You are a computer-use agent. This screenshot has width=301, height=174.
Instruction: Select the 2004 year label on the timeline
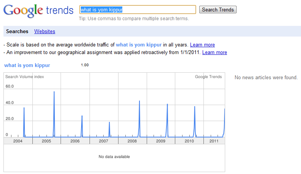point(18,141)
